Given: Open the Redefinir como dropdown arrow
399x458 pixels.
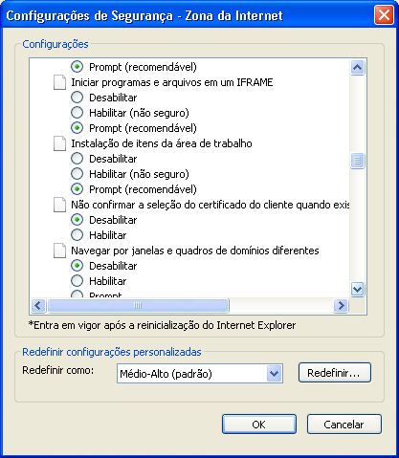Looking at the screenshot, I should (x=275, y=373).
